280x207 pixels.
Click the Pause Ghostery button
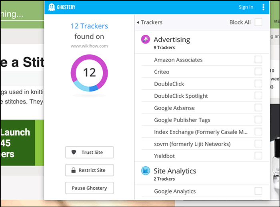(x=89, y=188)
